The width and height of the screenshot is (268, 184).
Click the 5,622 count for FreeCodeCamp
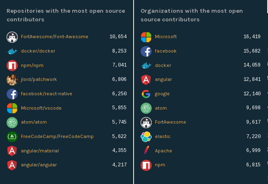pyautogui.click(x=119, y=136)
